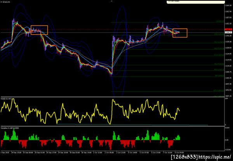Screen dimensions: 233x161
Task: Click the 6 Oct 07:00 time label
Action: [x=144, y=153]
